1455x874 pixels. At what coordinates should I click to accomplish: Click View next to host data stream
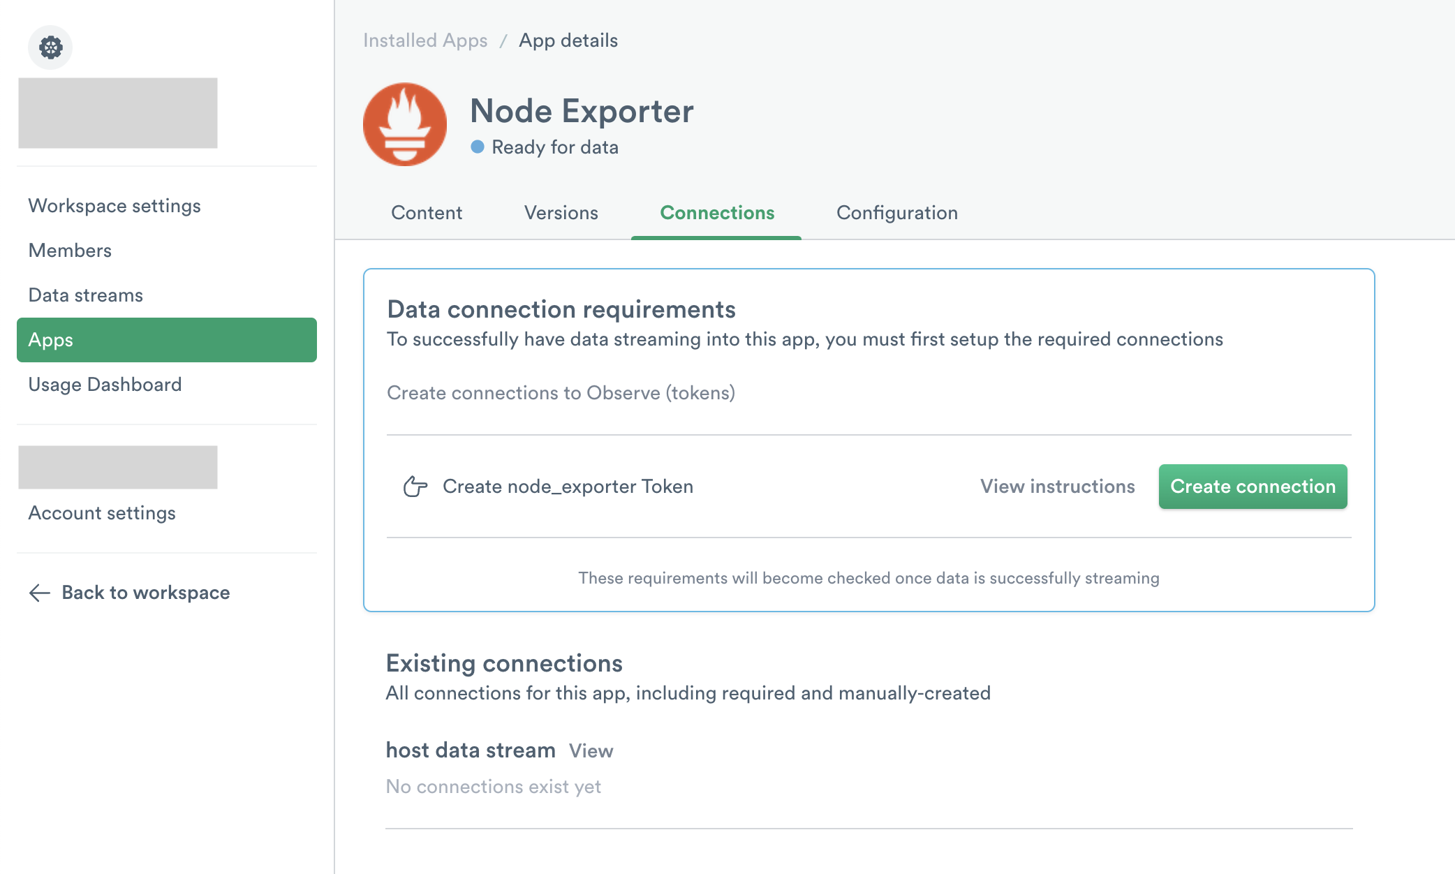coord(591,751)
